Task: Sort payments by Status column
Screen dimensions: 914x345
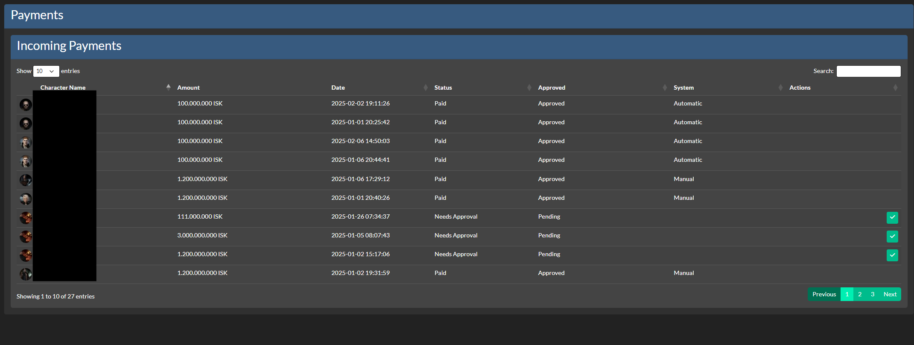Action: (x=443, y=88)
